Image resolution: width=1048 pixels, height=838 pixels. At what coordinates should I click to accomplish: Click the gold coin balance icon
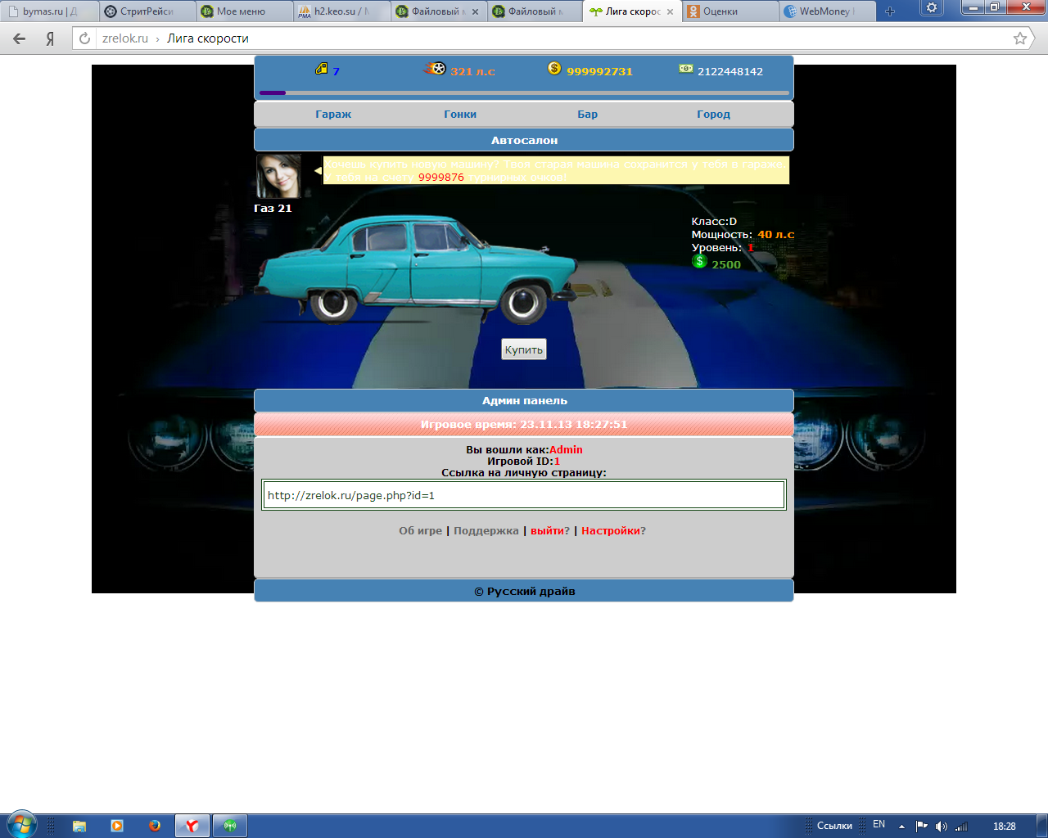tap(554, 69)
